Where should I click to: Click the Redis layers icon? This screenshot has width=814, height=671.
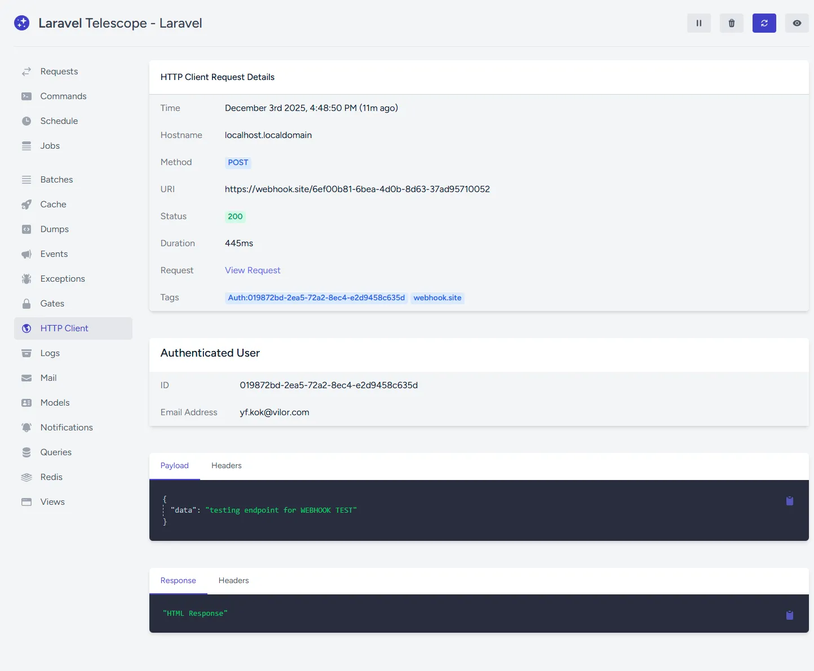pyautogui.click(x=26, y=477)
